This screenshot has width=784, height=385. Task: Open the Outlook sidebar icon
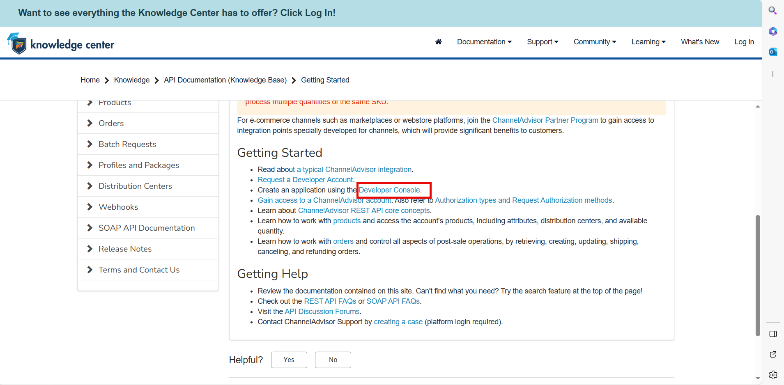pyautogui.click(x=773, y=52)
